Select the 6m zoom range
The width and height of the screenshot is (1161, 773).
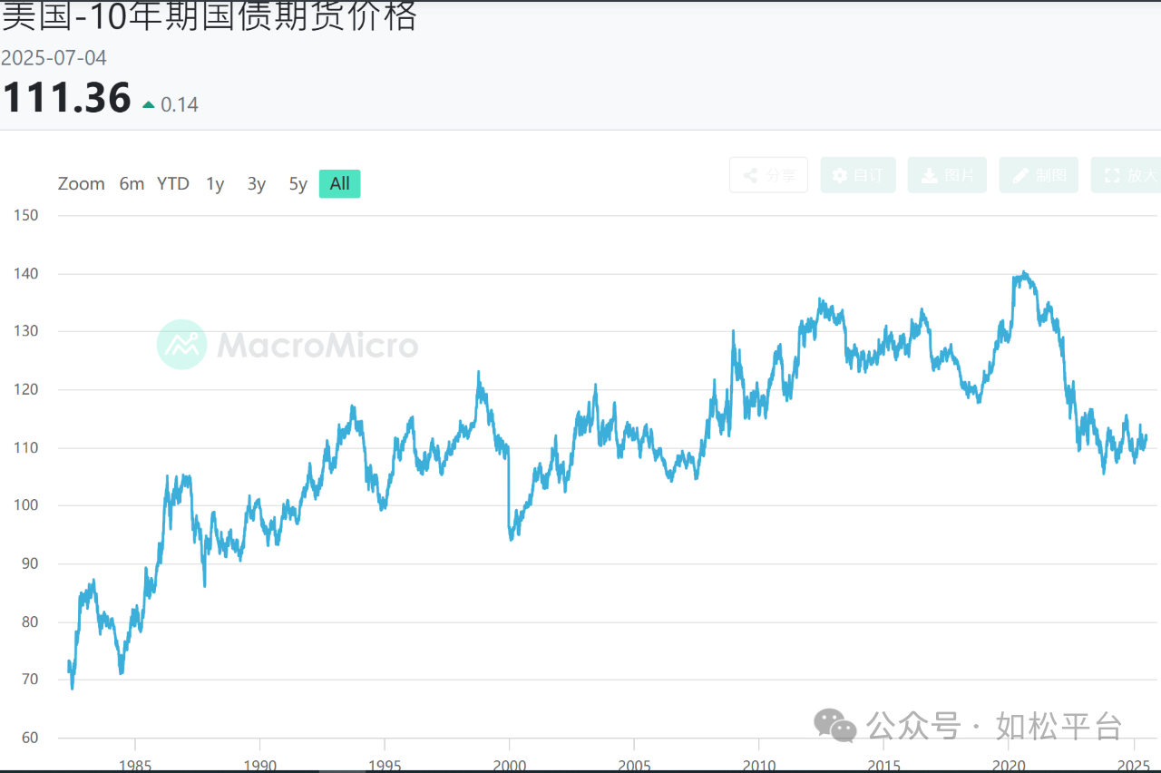132,184
